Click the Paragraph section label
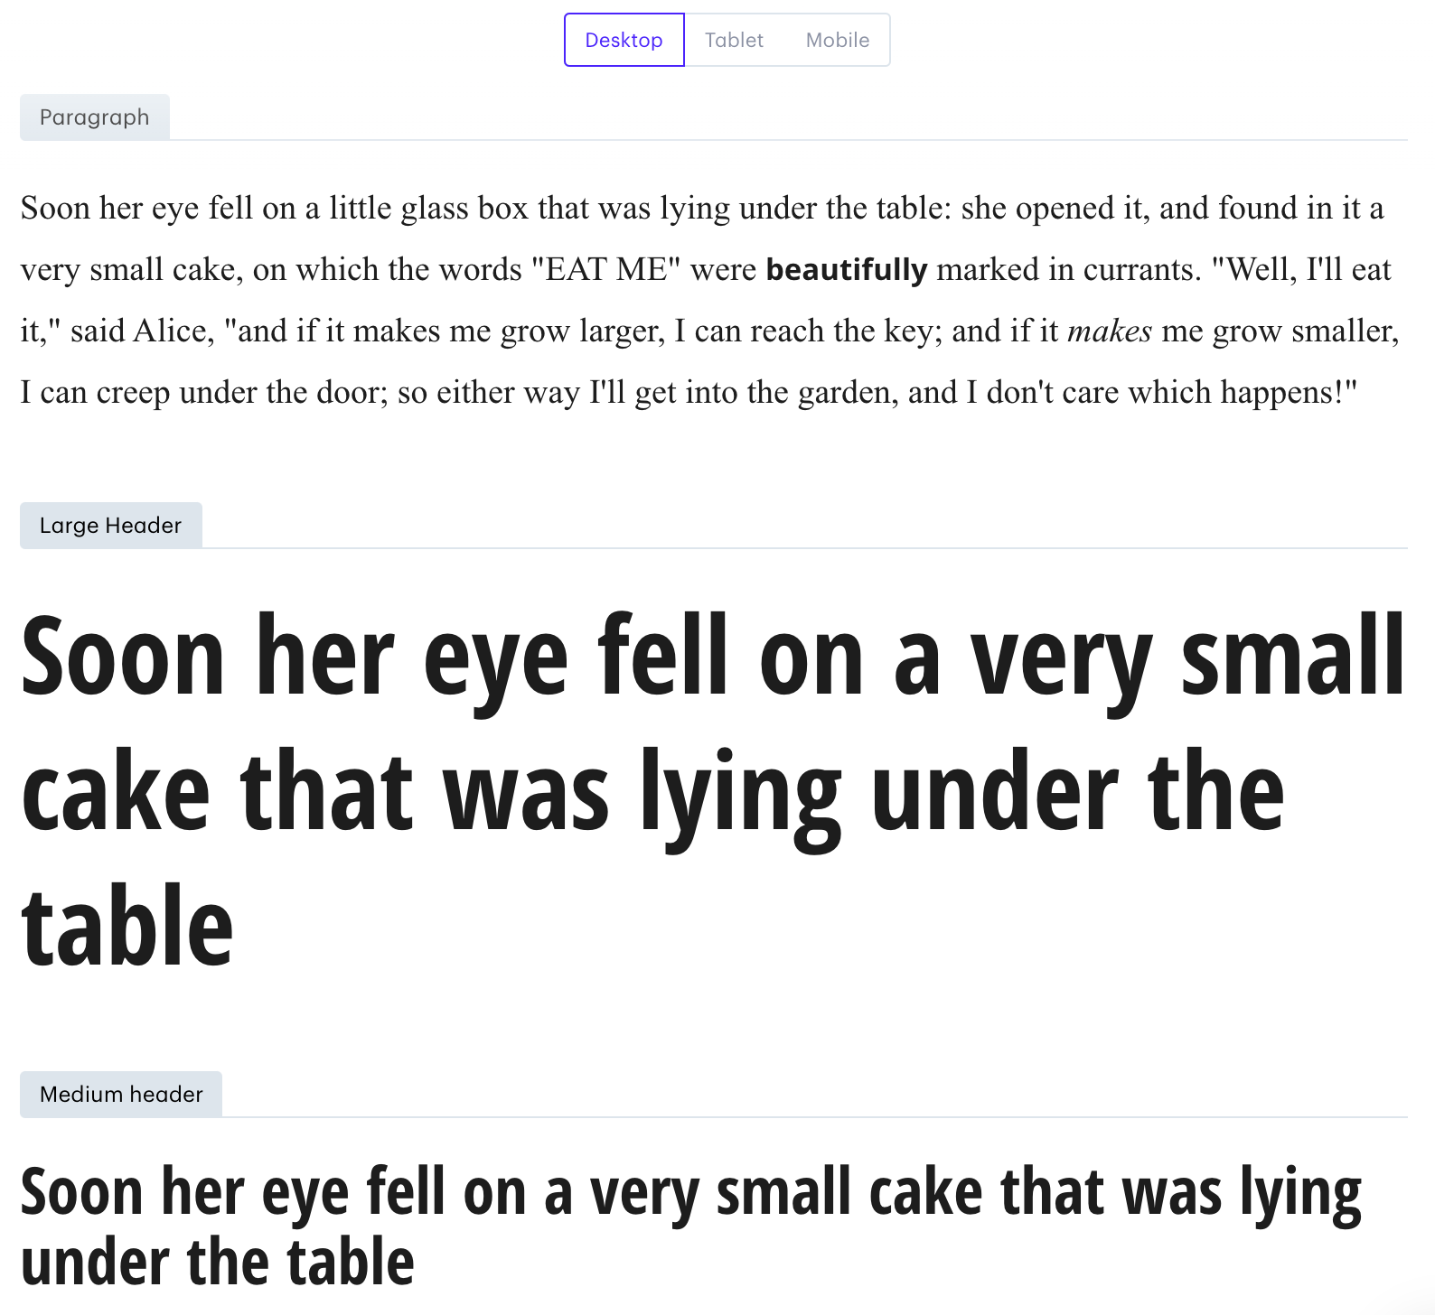1435x1315 pixels. pyautogui.click(x=94, y=117)
